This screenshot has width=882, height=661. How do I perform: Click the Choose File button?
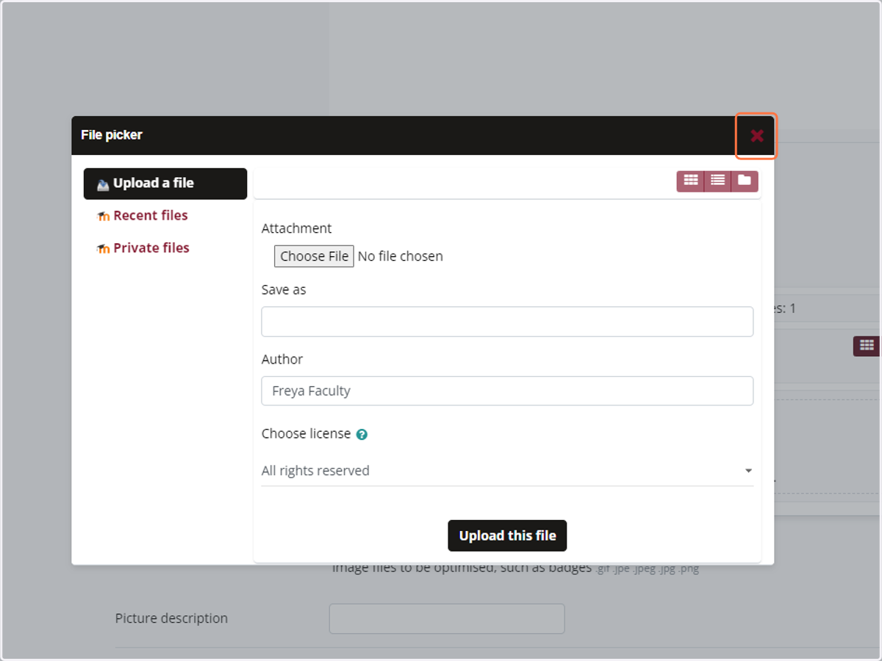314,256
